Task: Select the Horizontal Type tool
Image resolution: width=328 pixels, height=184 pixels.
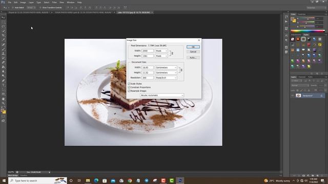Action: (x=3, y=85)
